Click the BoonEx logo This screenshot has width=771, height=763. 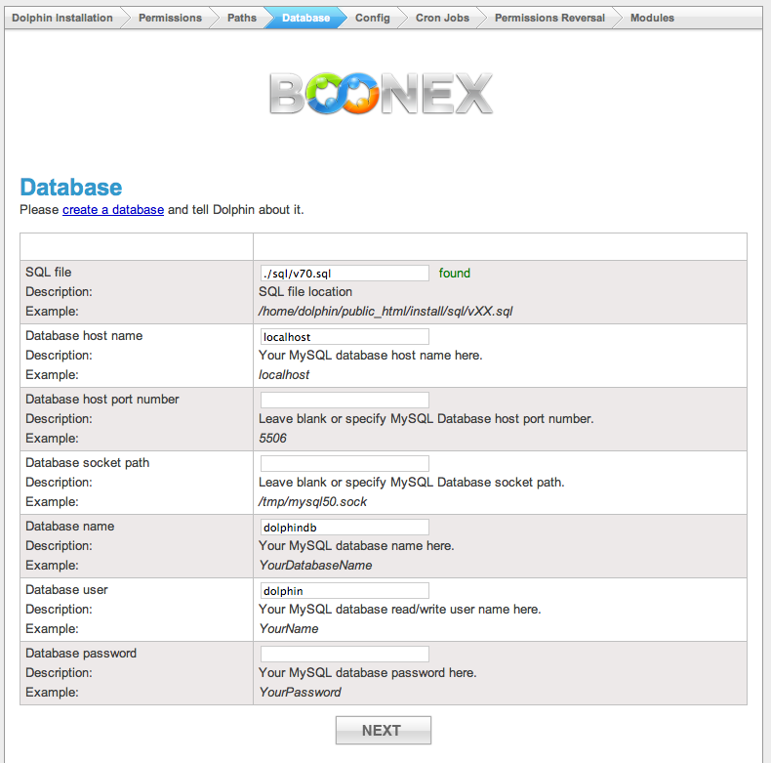click(x=381, y=94)
